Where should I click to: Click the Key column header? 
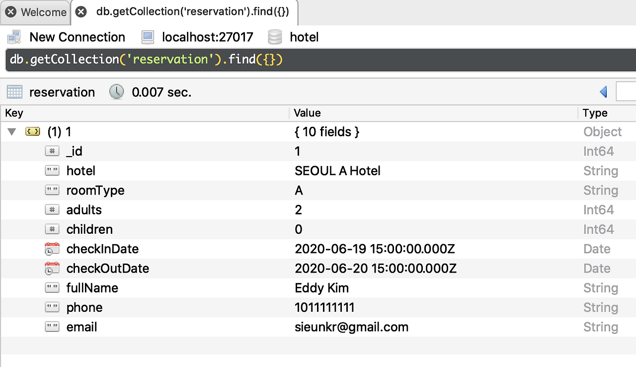tap(14, 113)
